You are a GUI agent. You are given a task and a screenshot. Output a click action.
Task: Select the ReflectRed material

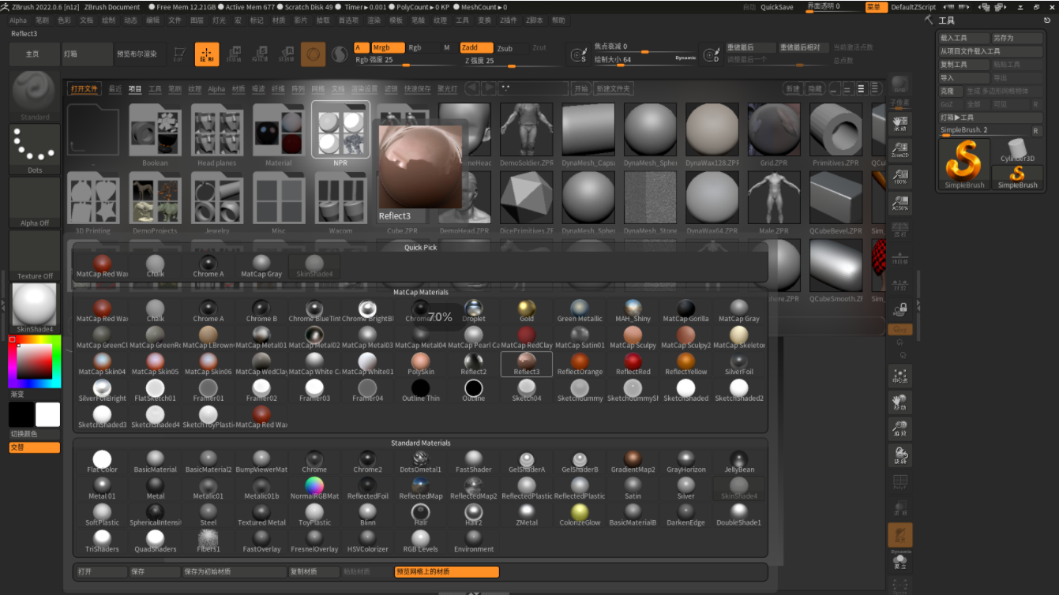[x=633, y=364]
